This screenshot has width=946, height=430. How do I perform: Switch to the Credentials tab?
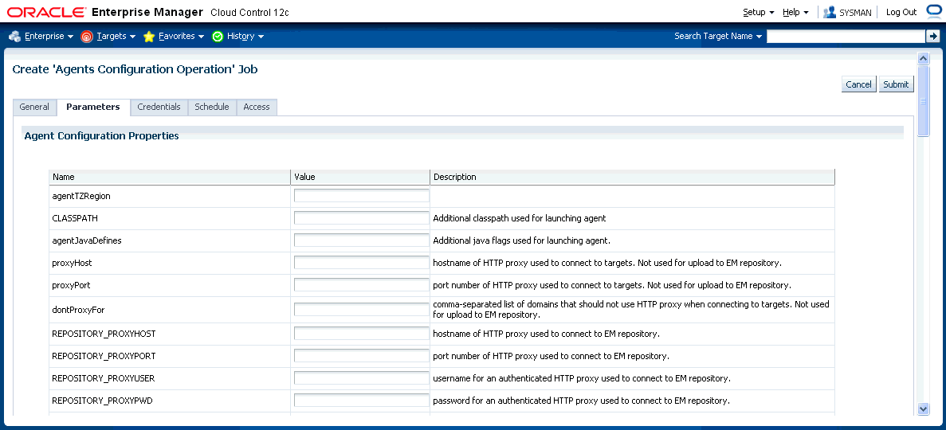click(159, 107)
